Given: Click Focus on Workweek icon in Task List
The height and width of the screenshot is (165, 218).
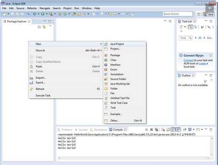Looking at the screenshot, I should click(202, 27).
